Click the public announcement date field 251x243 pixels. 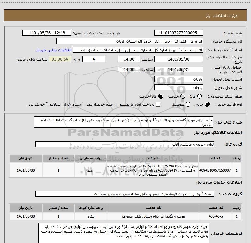pyautogui.click(x=47, y=33)
